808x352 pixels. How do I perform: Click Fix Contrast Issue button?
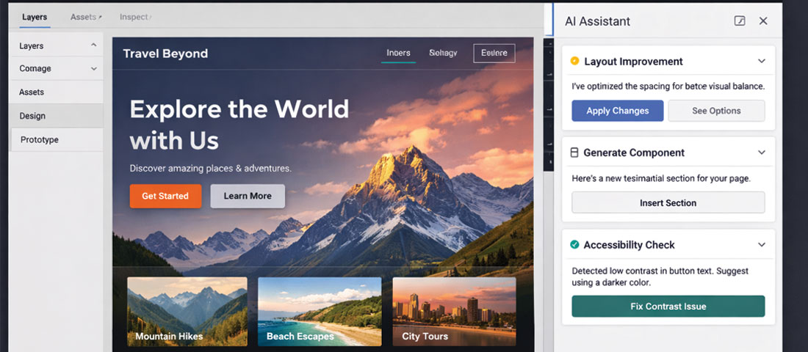click(668, 307)
